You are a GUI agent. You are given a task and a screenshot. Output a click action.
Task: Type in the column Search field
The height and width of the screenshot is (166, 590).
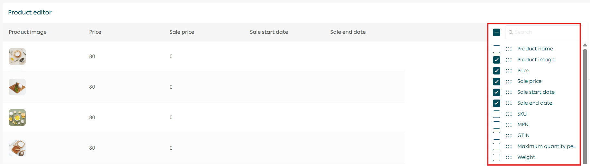click(545, 32)
